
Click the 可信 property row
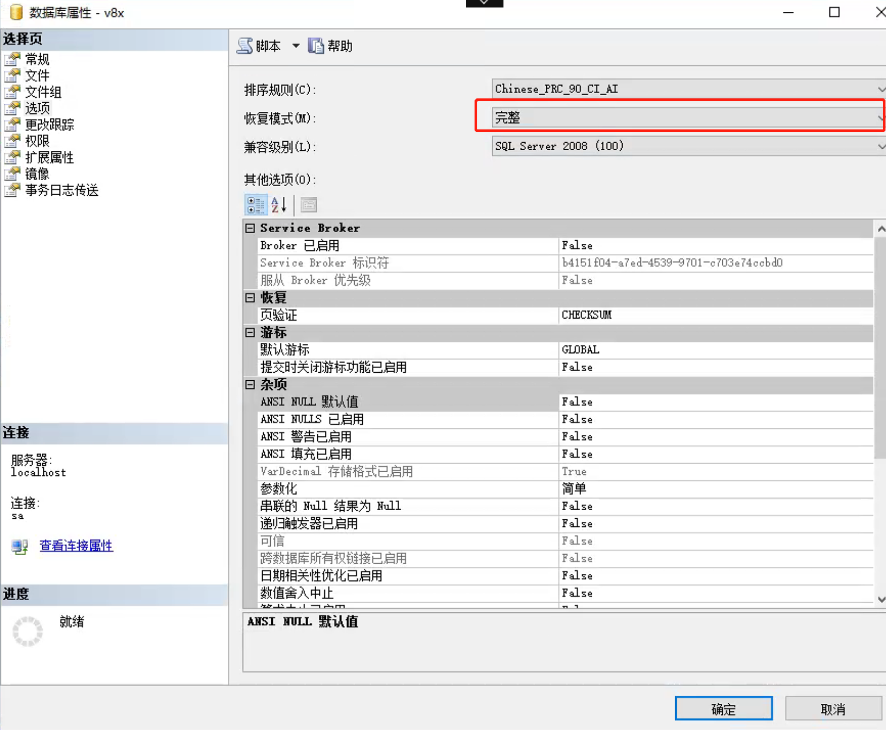(x=566, y=541)
